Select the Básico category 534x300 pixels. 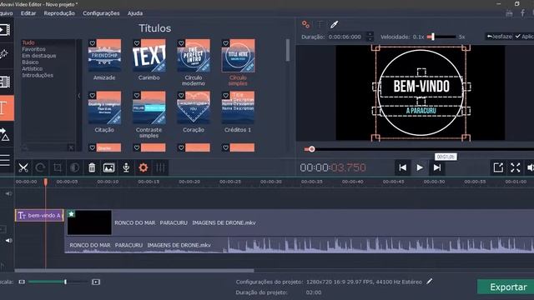click(30, 62)
